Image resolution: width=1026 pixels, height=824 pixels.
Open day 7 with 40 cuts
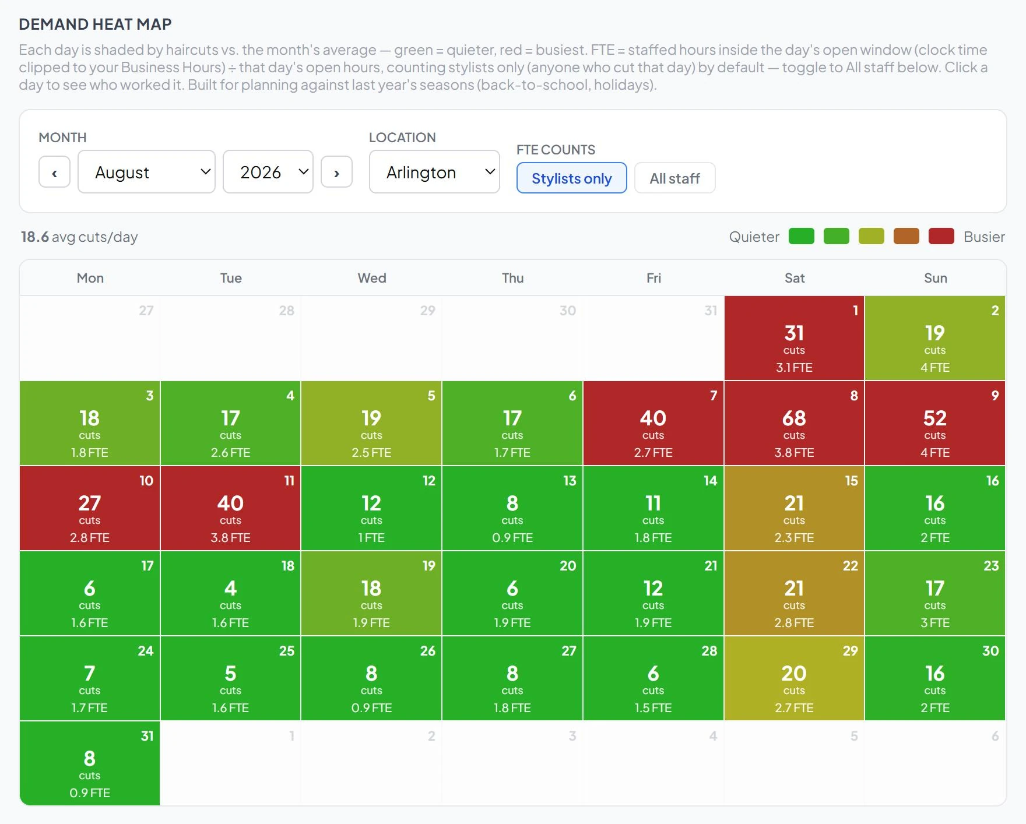[x=653, y=423]
